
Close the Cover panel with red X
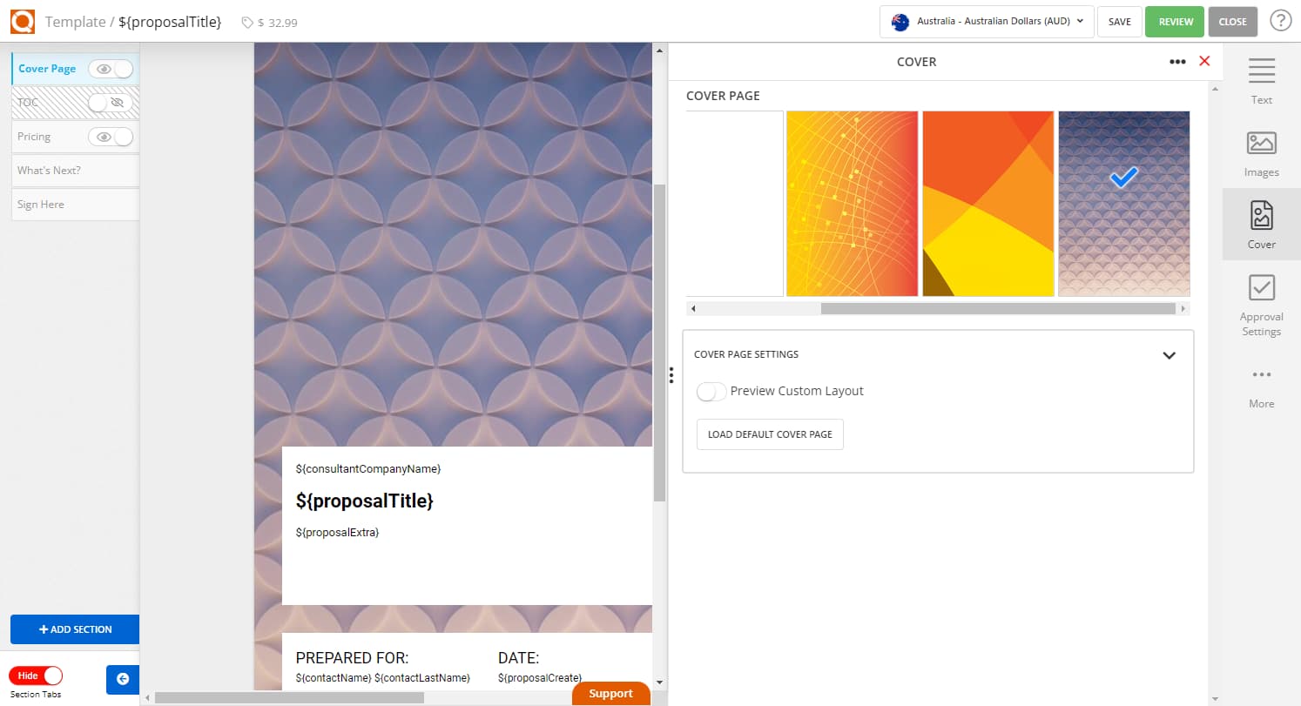[1204, 61]
